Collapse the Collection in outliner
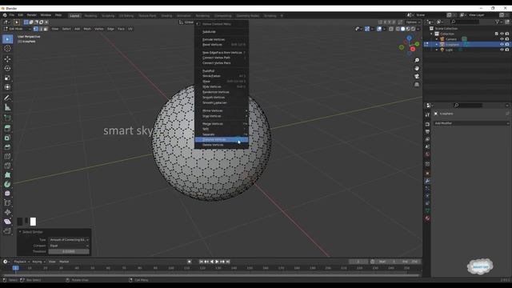The height and width of the screenshot is (288, 512). pyautogui.click(x=432, y=34)
